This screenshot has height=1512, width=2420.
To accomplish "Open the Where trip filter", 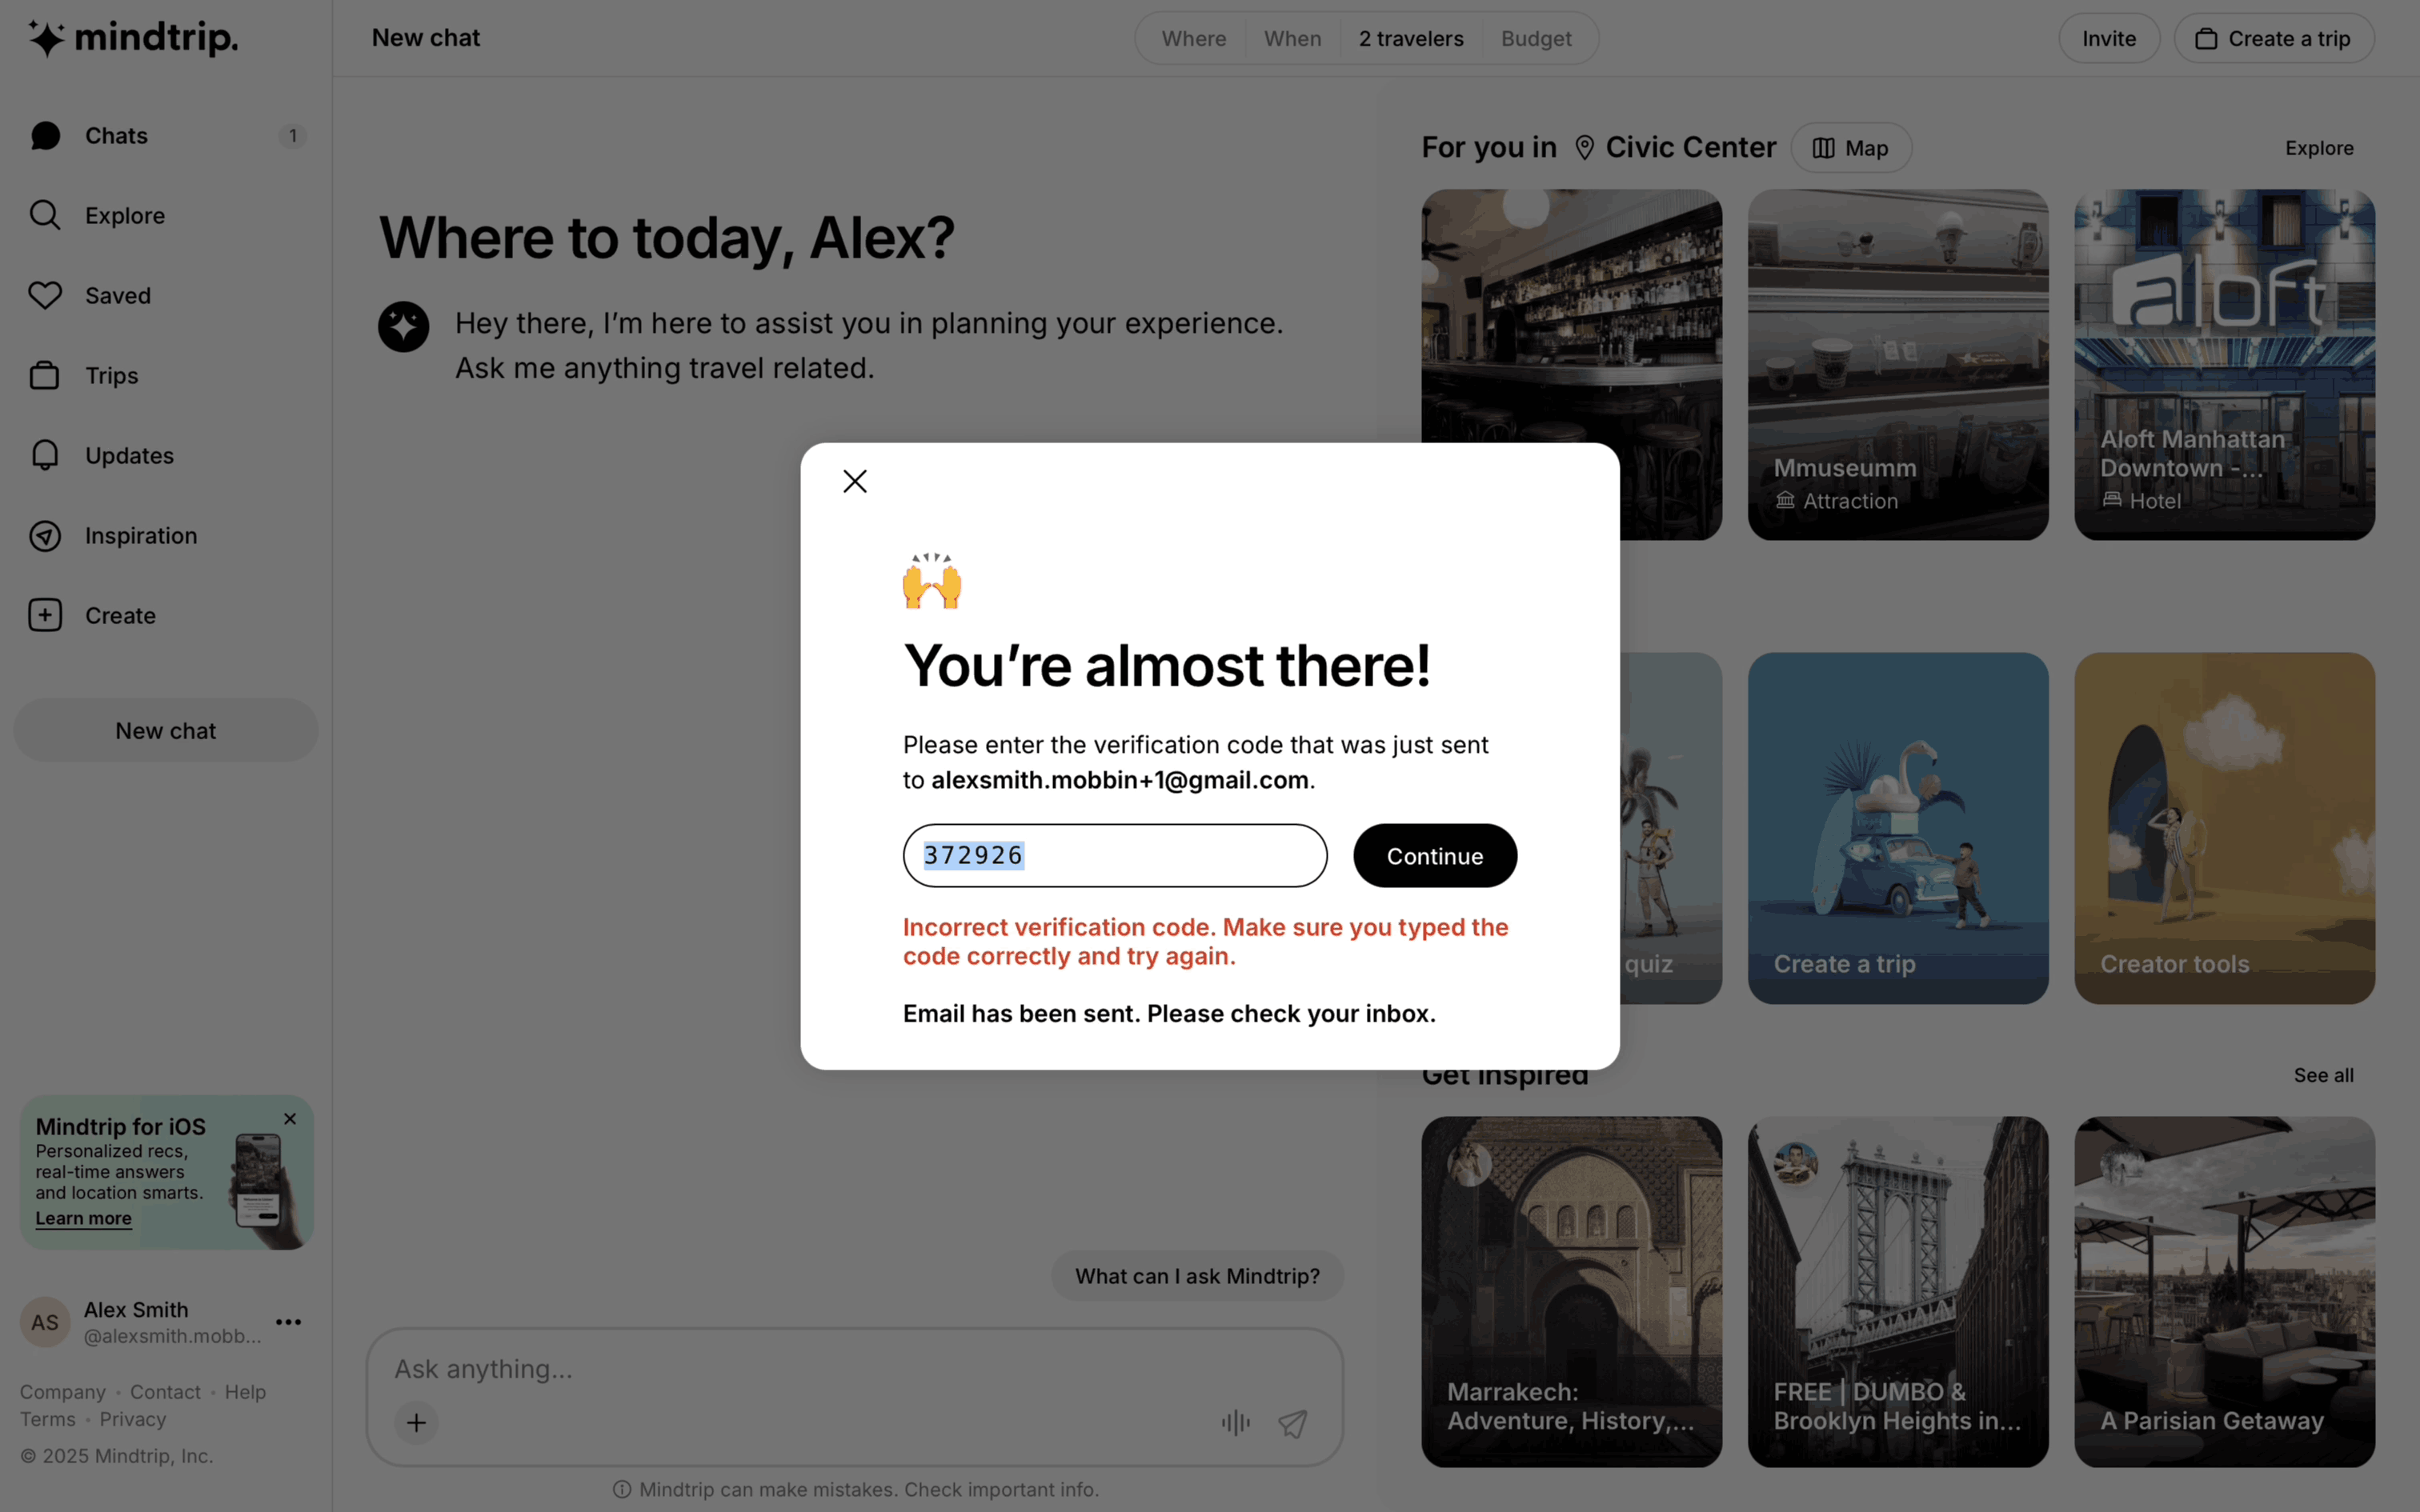I will 1194,38.
